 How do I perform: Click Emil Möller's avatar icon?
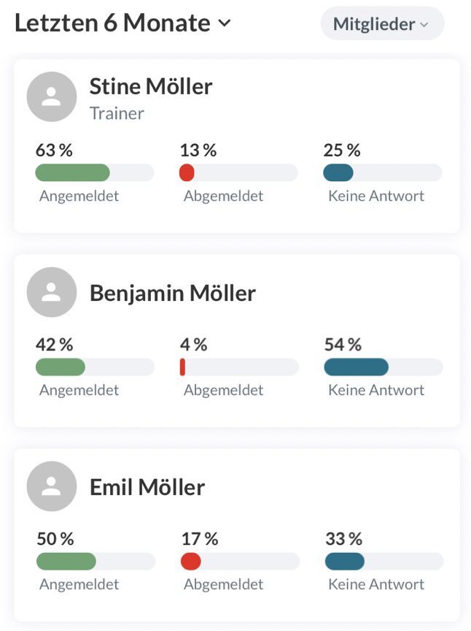(51, 486)
